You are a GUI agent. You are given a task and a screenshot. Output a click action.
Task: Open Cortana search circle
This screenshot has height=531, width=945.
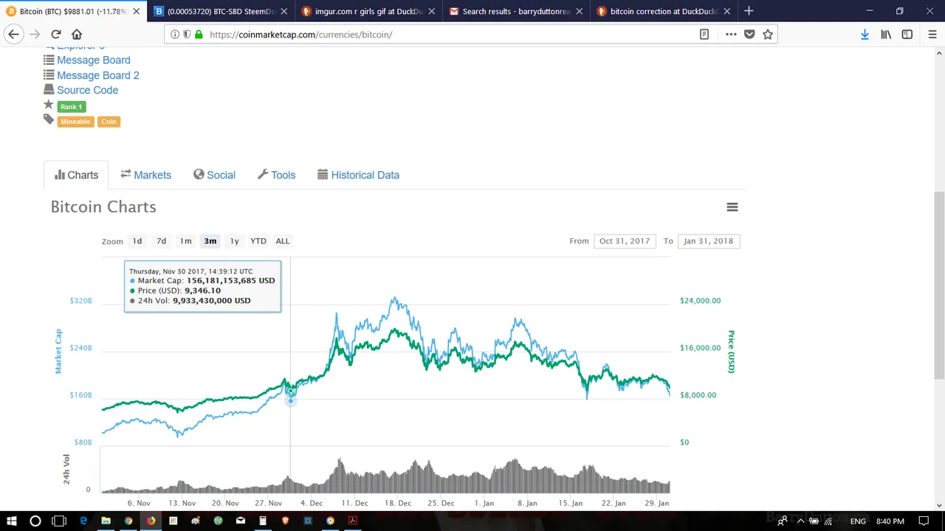point(35,521)
